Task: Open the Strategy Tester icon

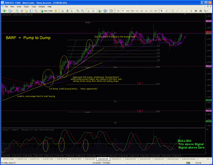Action: [x=36, y=11]
